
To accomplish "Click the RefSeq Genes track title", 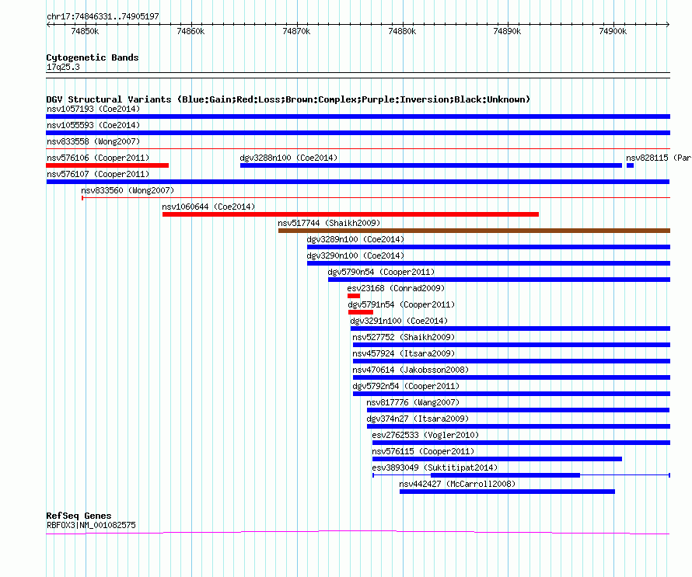I will (79, 516).
